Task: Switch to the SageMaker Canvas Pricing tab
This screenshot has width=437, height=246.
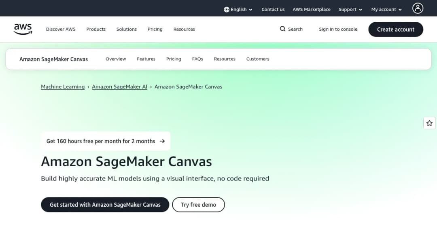Action: point(174,59)
